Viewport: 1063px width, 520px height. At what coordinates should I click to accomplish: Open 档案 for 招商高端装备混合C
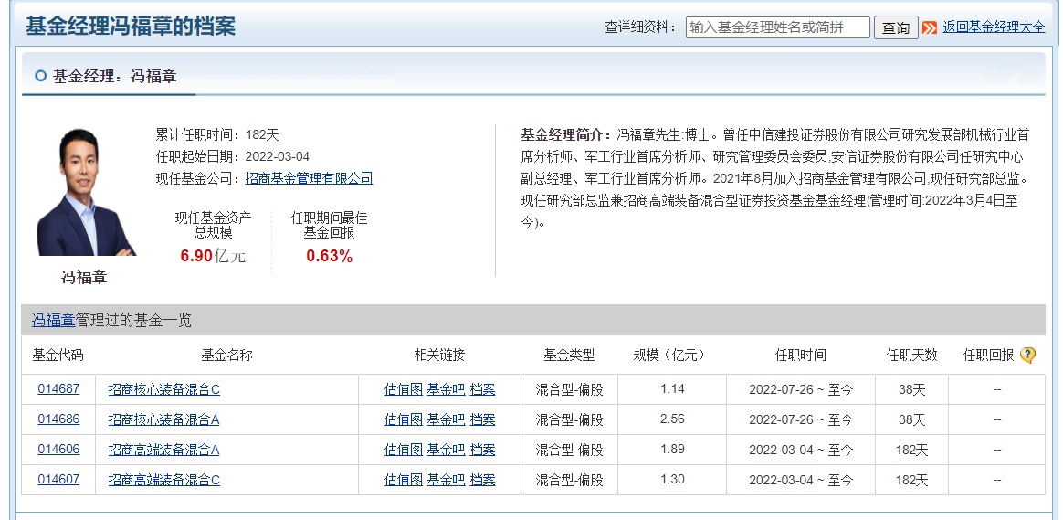[x=482, y=480]
